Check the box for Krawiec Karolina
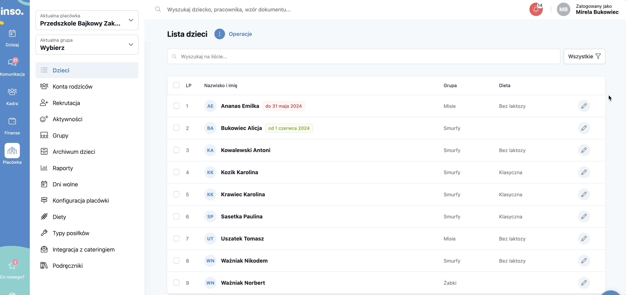Screen dimensions: 626x295 click(x=176, y=194)
